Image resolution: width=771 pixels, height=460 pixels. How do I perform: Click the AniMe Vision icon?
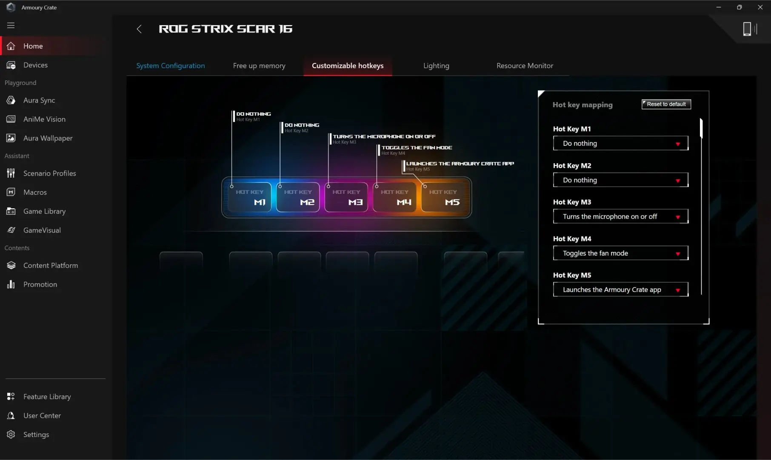11,119
